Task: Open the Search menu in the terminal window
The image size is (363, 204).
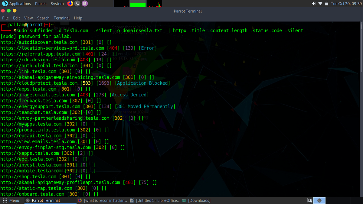Action: click(43, 18)
